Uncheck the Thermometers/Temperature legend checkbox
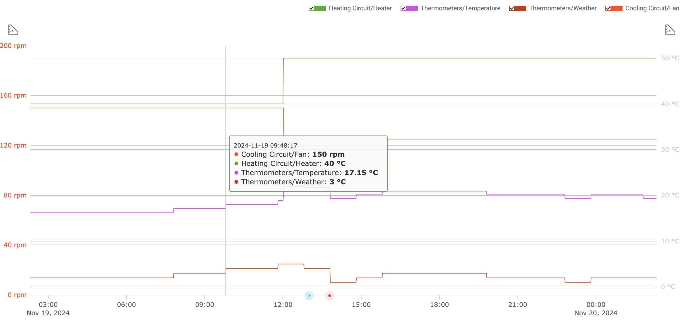The image size is (684, 333). pyautogui.click(x=403, y=8)
